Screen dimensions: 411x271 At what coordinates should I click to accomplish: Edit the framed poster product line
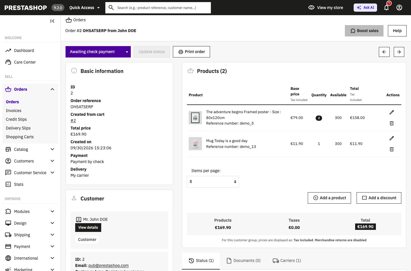tap(392, 112)
